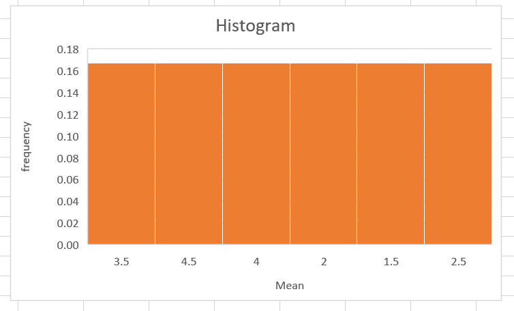The width and height of the screenshot is (514, 311).
Task: Select the 2.5 category axis label
Action: point(458,261)
